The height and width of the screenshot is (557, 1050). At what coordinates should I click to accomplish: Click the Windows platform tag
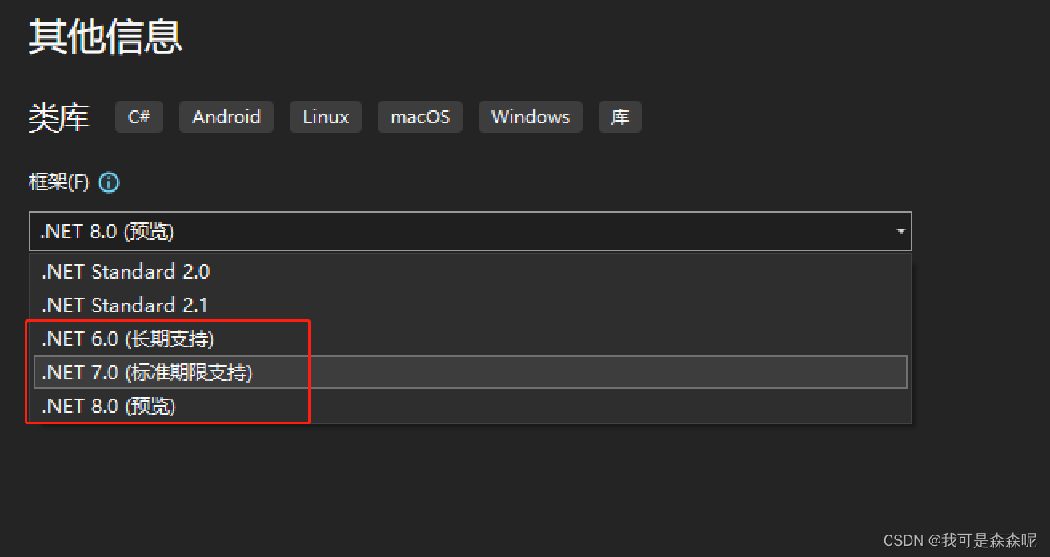click(x=530, y=117)
